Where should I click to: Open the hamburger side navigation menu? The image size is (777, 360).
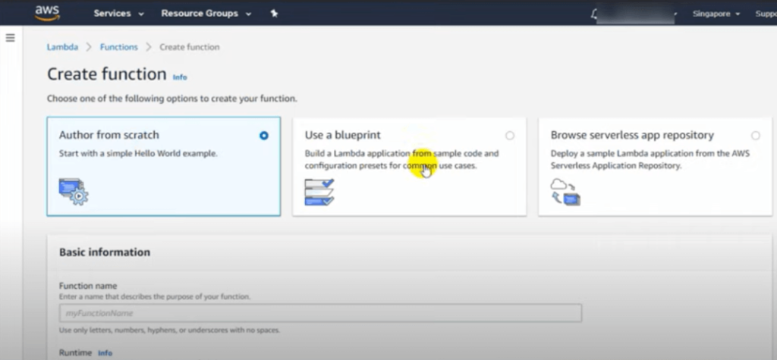coord(10,38)
